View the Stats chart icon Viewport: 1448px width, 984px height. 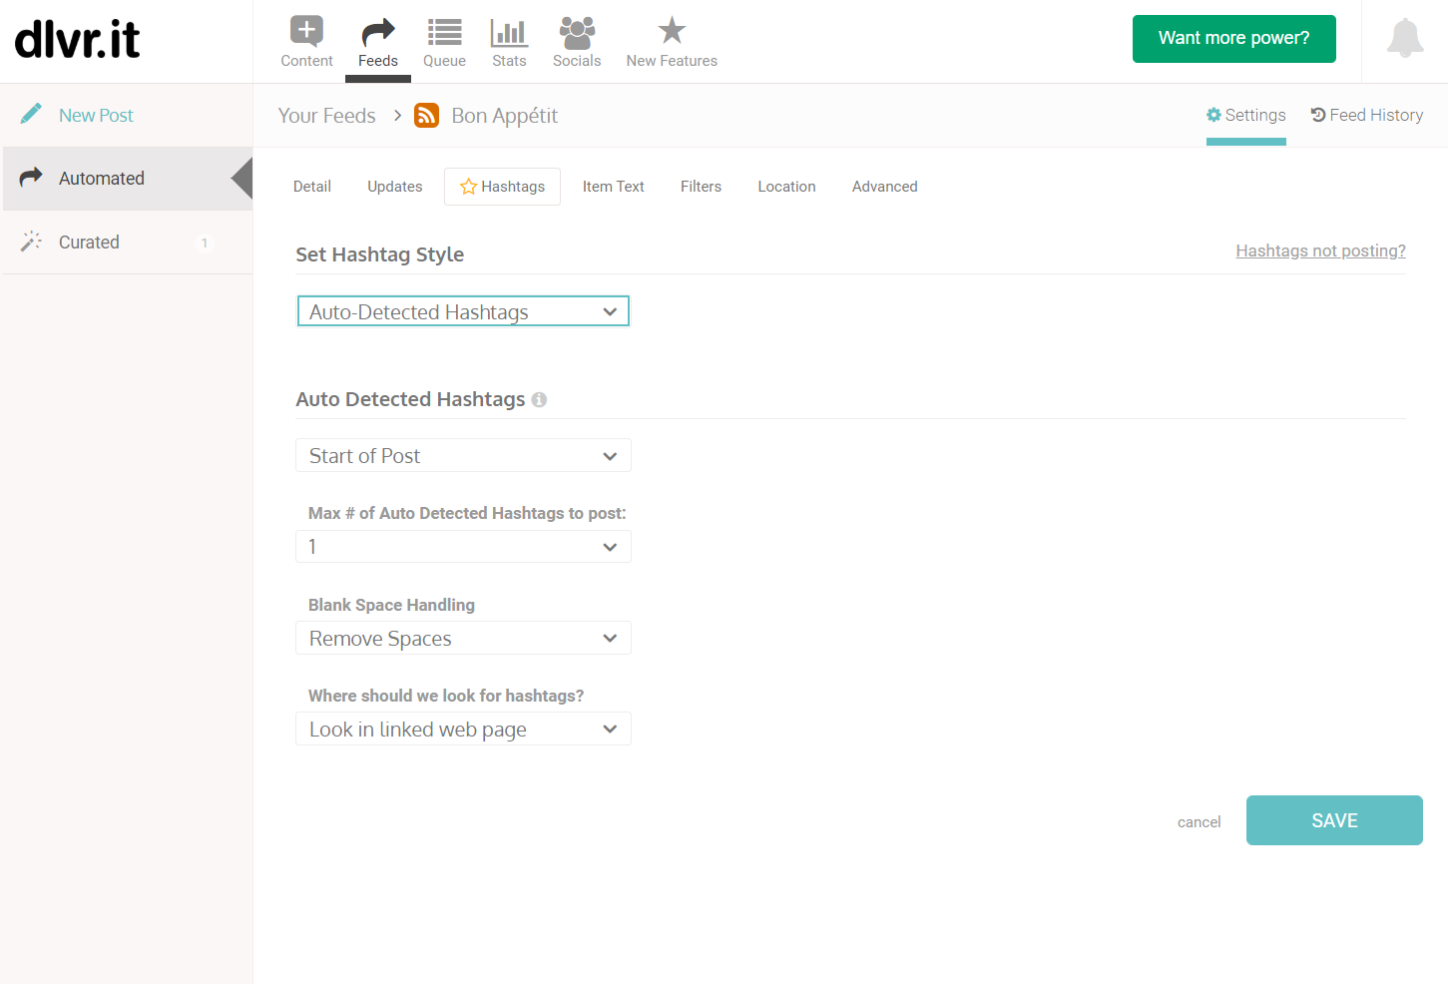click(509, 32)
